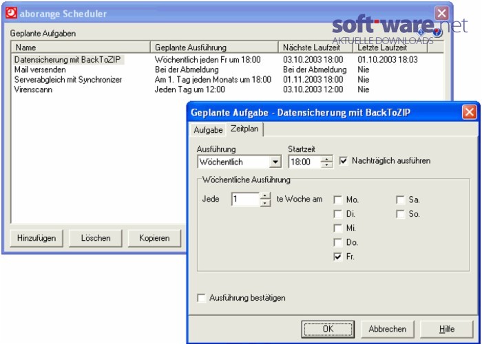Sort by Name column header
Viewport: 482px width, 344px height.
pyautogui.click(x=81, y=47)
